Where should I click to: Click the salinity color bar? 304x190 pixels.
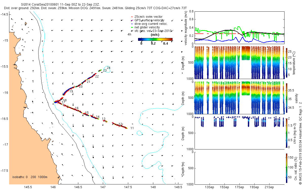[x=287, y=98]
